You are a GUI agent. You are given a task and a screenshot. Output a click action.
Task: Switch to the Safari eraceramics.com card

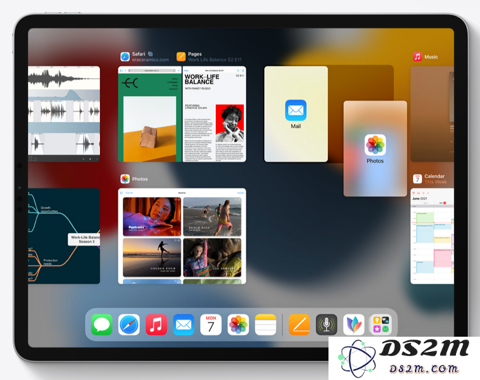[x=150, y=114]
